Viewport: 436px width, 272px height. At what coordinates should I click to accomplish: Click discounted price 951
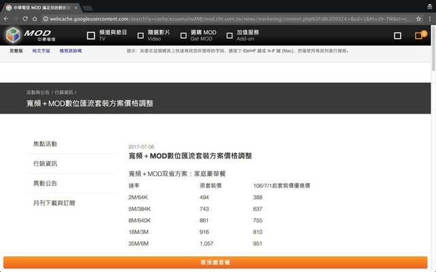point(258,243)
